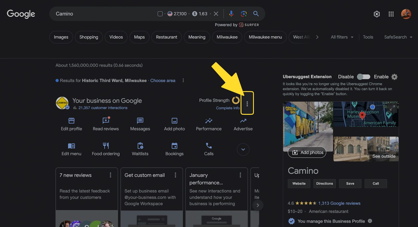Show more search filter chips
Image resolution: width=418 pixels, height=227 pixels.
[x=317, y=37]
